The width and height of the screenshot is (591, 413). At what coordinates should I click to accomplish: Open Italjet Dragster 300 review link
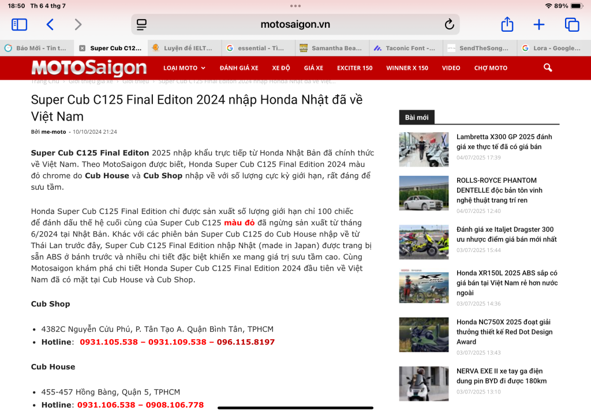pyautogui.click(x=507, y=234)
